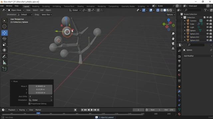Screen dimensions: 213x119
Task: Select the Move tool
Action: click(x=4, y=33)
